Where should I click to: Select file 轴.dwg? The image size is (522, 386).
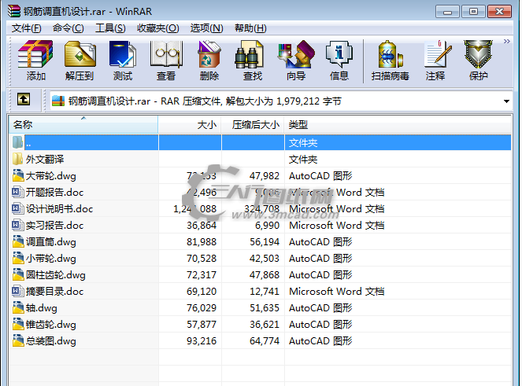pyautogui.click(x=260, y=308)
